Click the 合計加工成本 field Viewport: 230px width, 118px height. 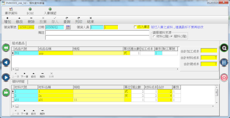click(209, 51)
